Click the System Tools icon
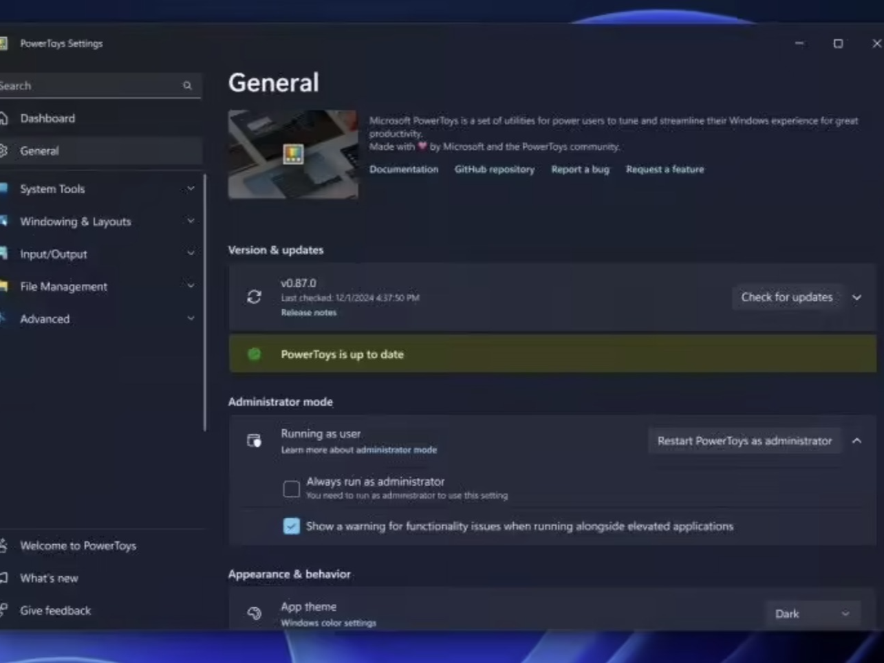884x663 pixels. (3, 188)
